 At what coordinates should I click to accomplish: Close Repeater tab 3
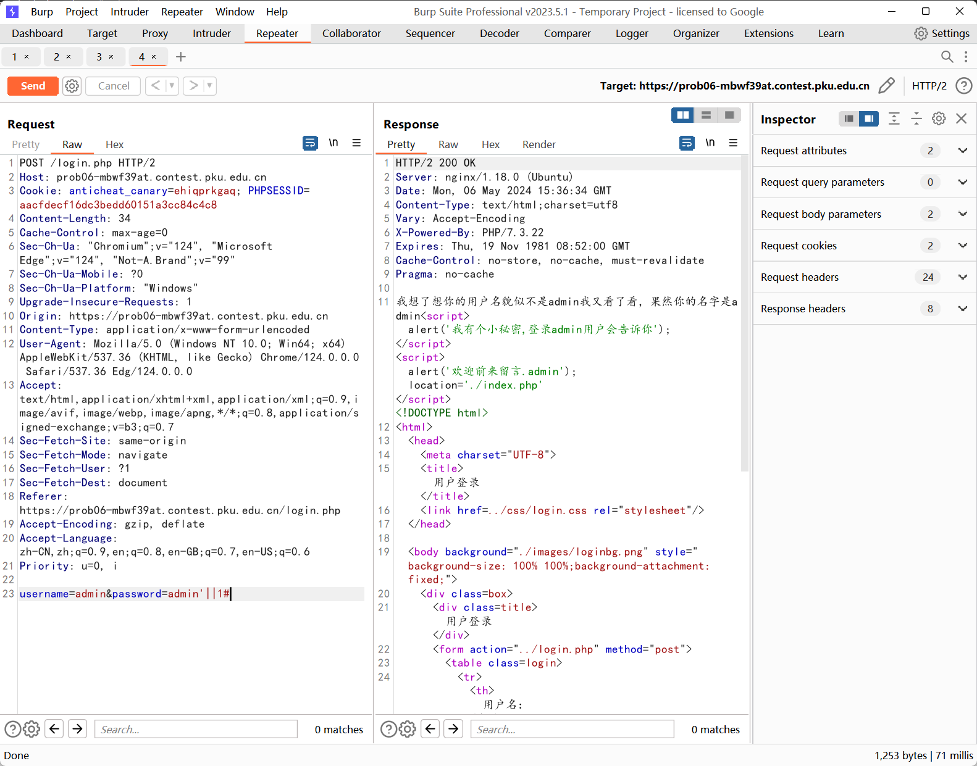point(111,57)
